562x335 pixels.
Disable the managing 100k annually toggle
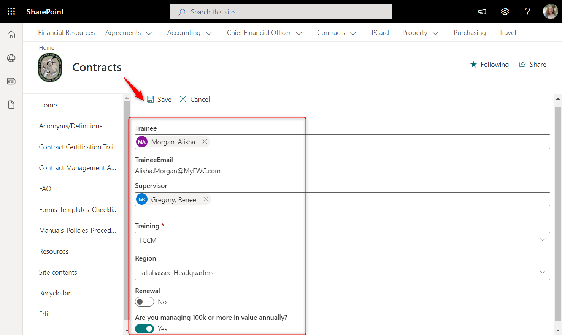click(144, 329)
